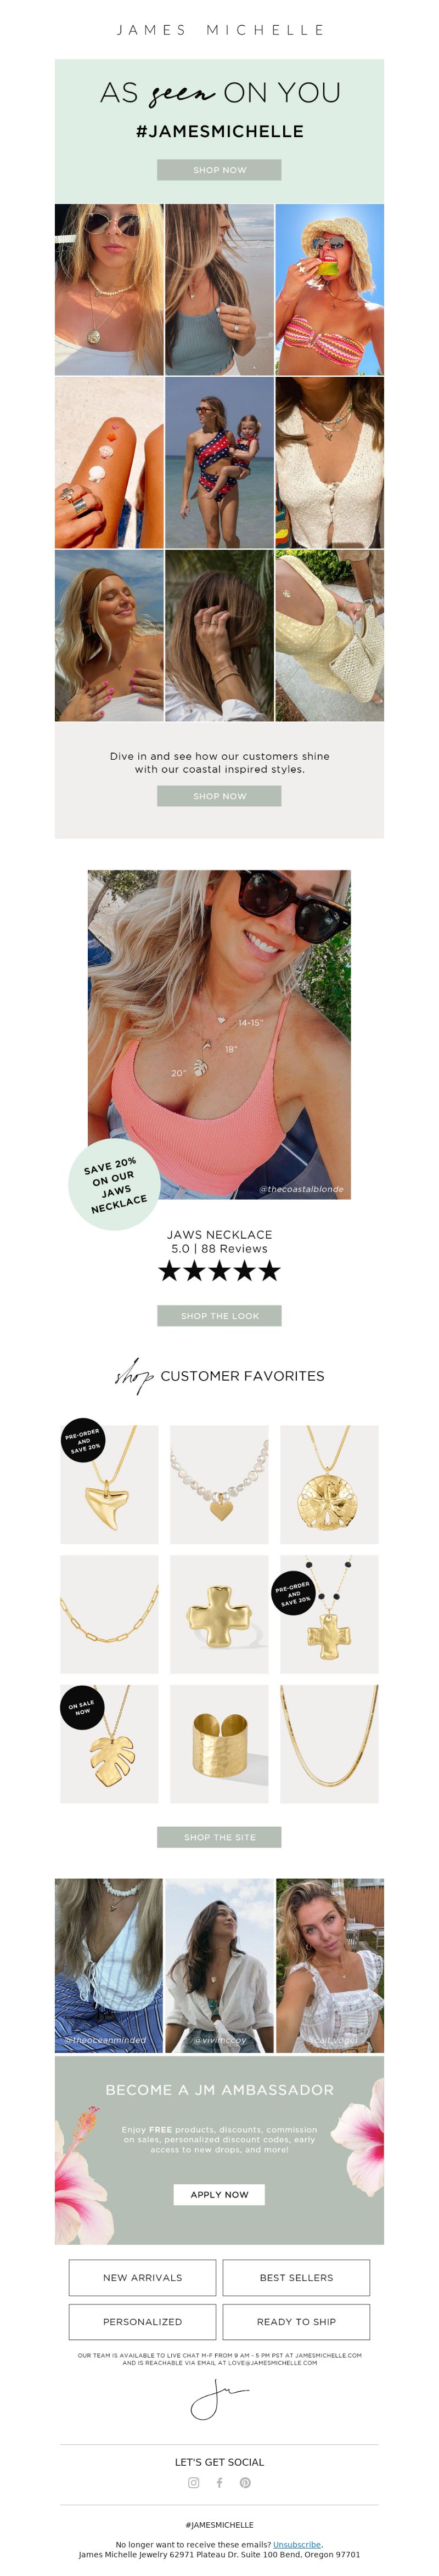Open the Pinterest social icon
The width and height of the screenshot is (439, 2576).
click(x=245, y=2482)
